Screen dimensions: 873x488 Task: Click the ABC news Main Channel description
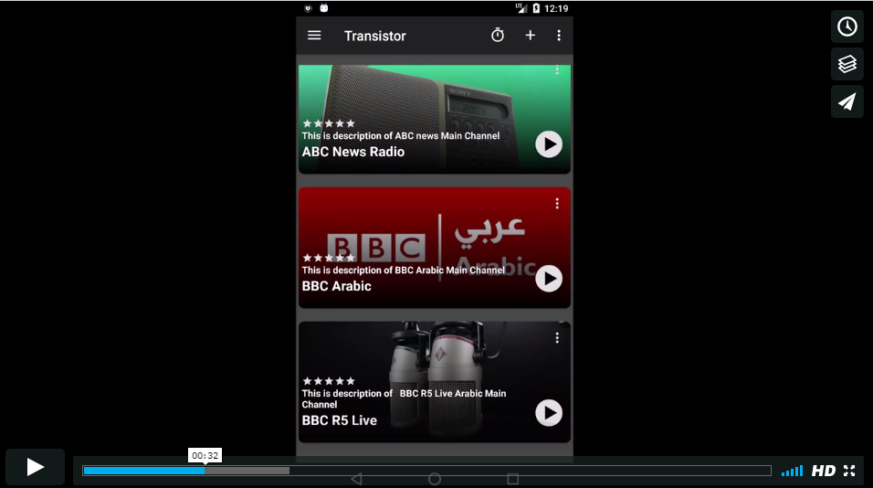pyautogui.click(x=401, y=136)
